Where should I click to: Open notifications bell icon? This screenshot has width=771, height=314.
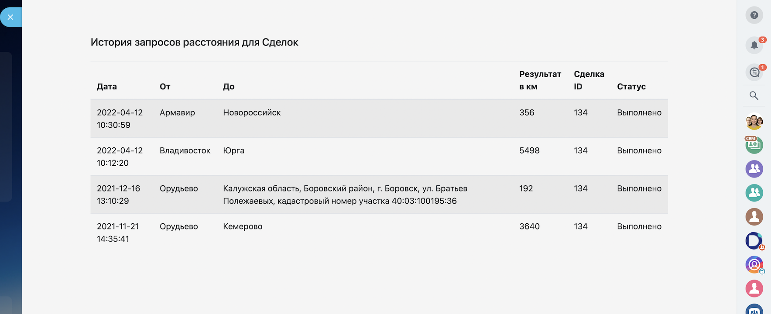(x=754, y=45)
